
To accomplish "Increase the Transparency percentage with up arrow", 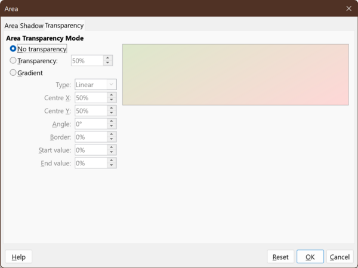I will point(108,58).
